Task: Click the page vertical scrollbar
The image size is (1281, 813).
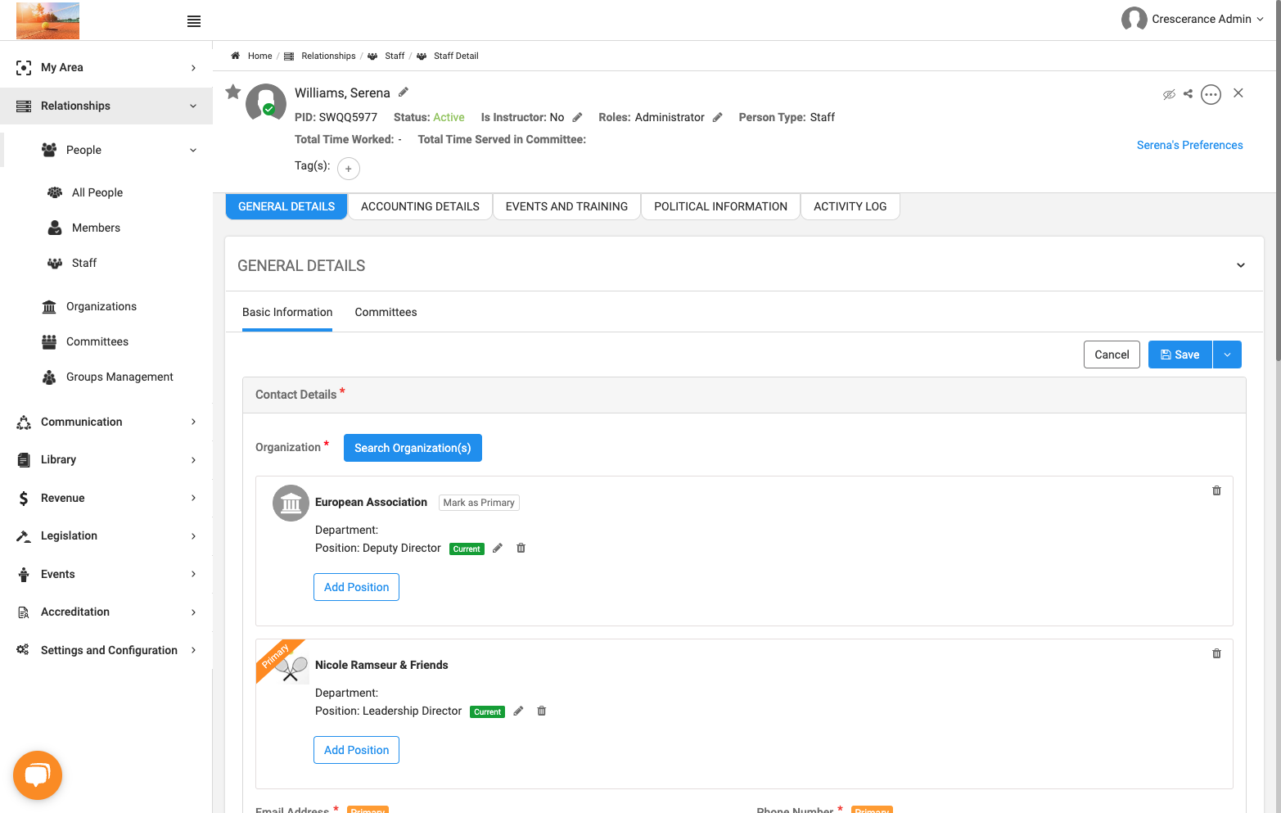Action: click(x=1278, y=180)
